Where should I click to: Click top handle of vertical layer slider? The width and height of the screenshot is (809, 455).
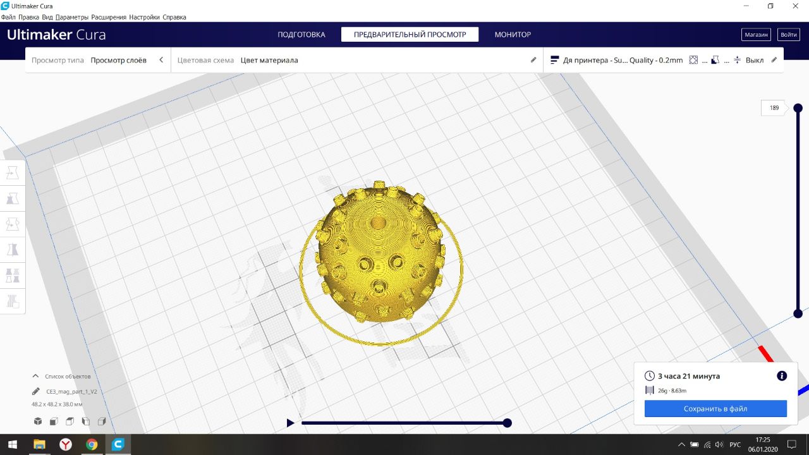pos(798,108)
